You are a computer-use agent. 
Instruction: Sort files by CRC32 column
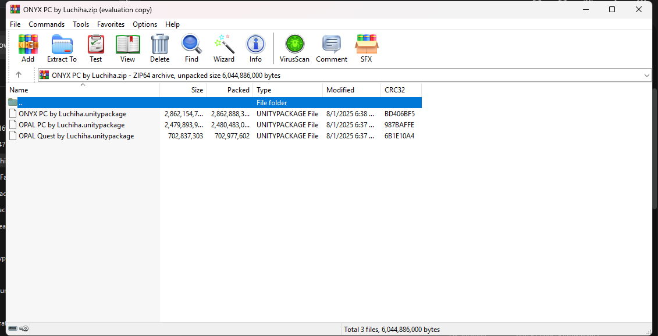(401, 90)
